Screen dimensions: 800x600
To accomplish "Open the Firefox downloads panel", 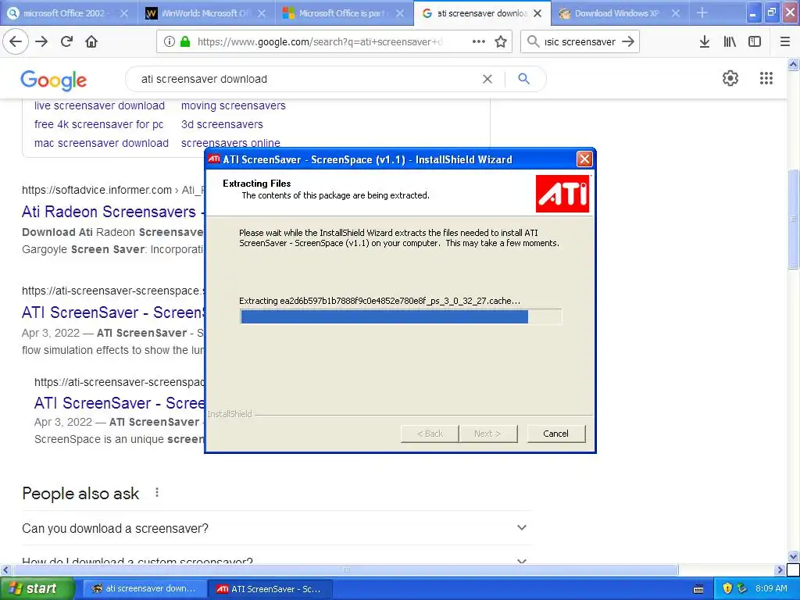I will click(x=705, y=41).
